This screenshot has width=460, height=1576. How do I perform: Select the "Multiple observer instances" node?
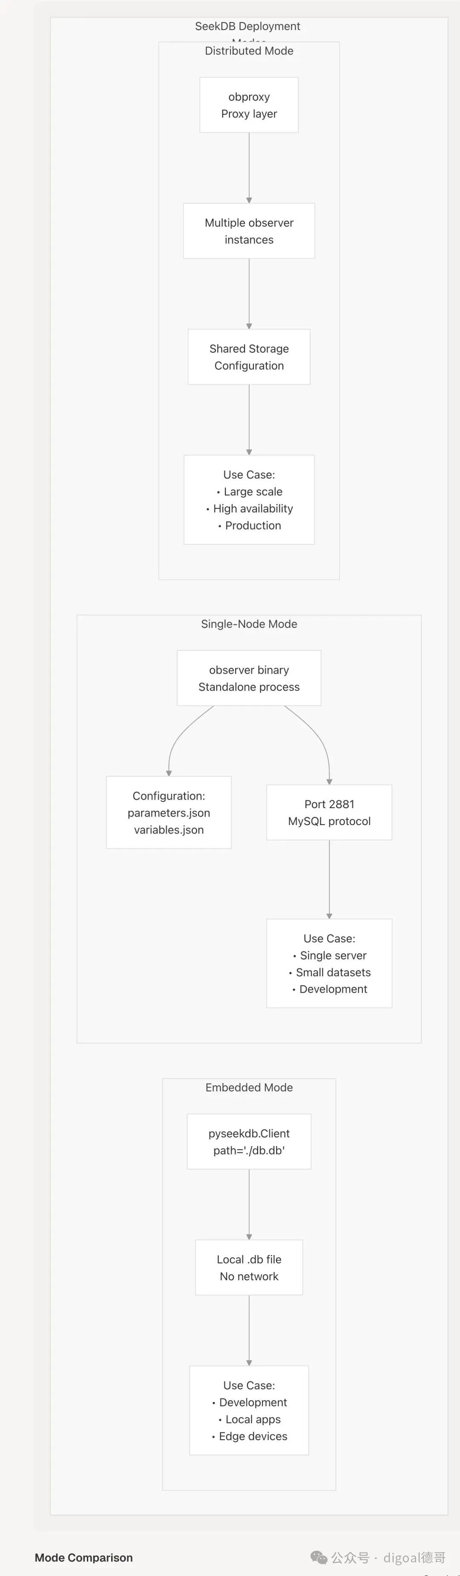click(x=249, y=231)
